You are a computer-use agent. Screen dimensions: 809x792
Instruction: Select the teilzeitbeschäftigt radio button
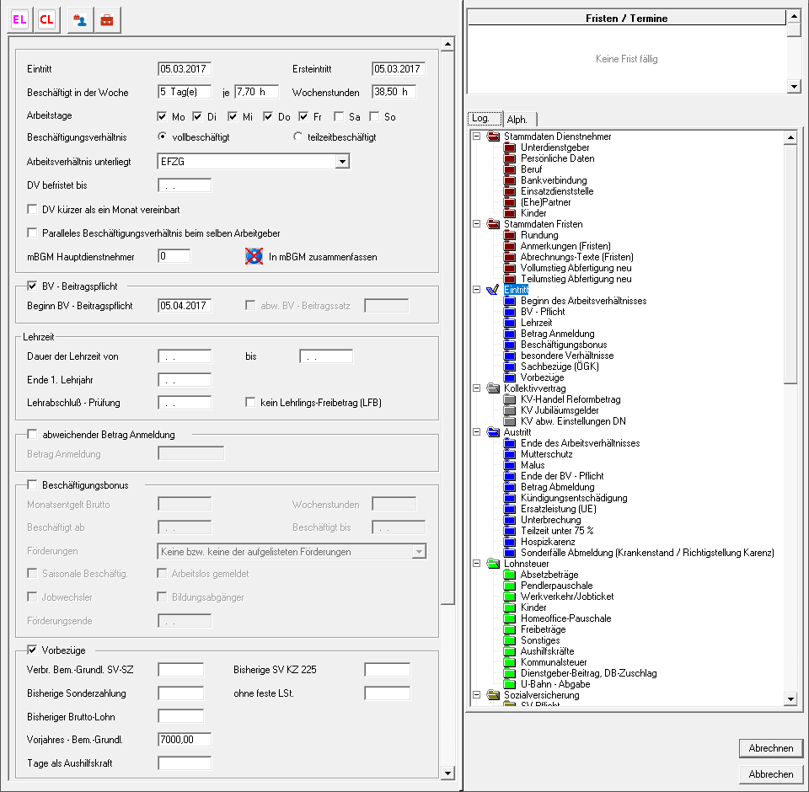(x=297, y=136)
